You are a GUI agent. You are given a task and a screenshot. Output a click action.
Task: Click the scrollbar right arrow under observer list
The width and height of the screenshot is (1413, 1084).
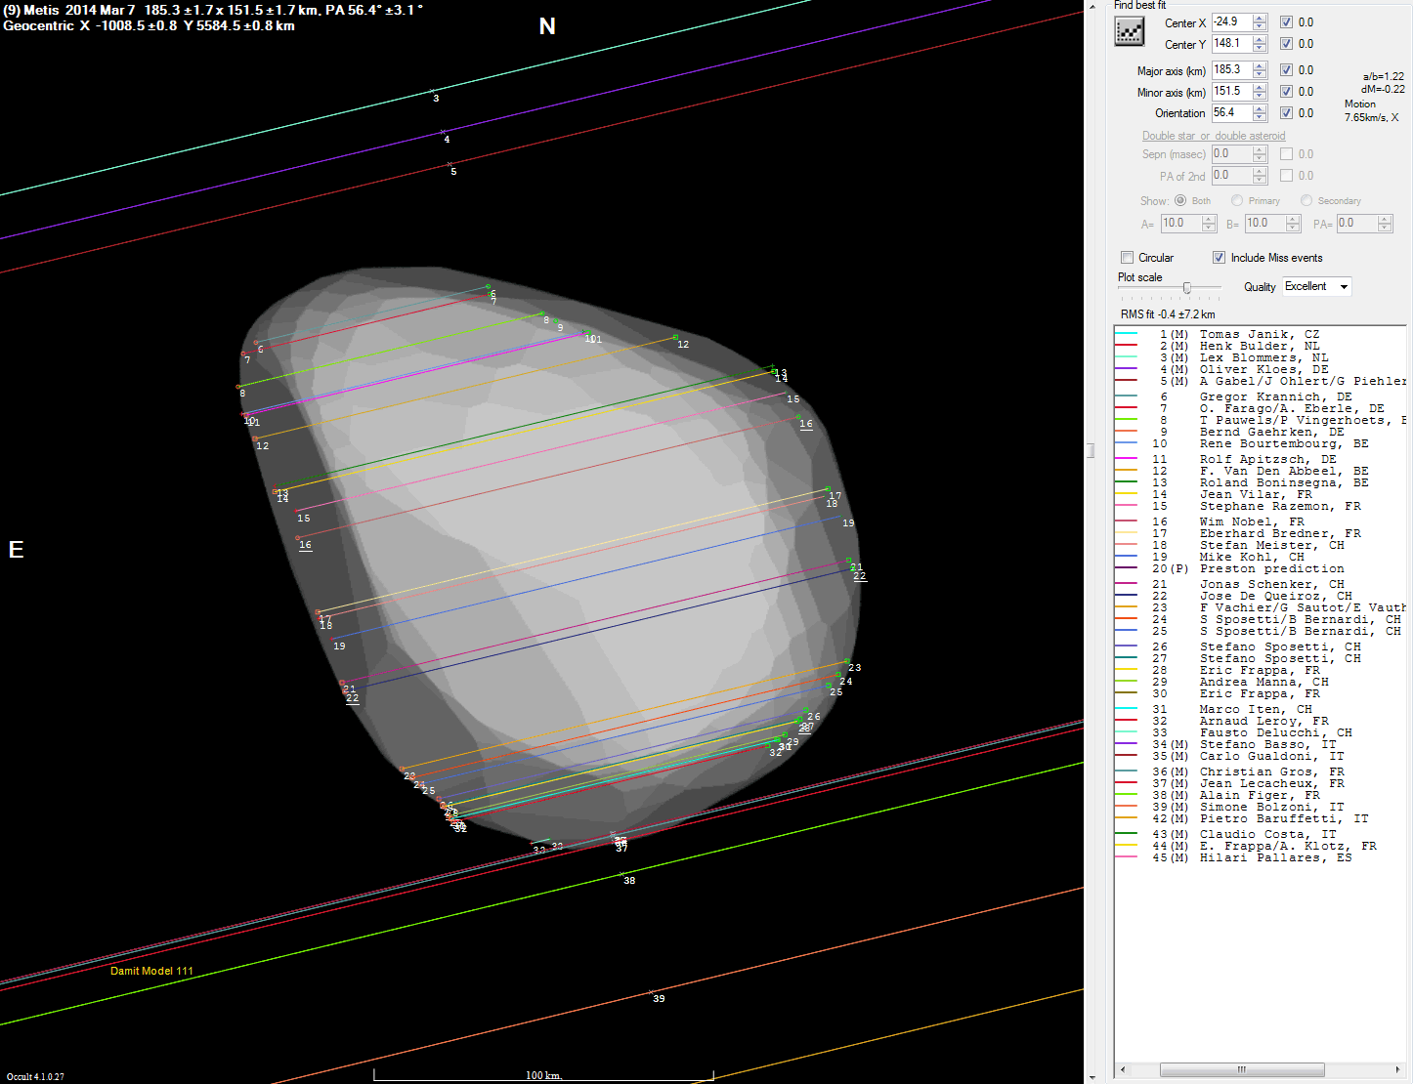coord(1397,1070)
